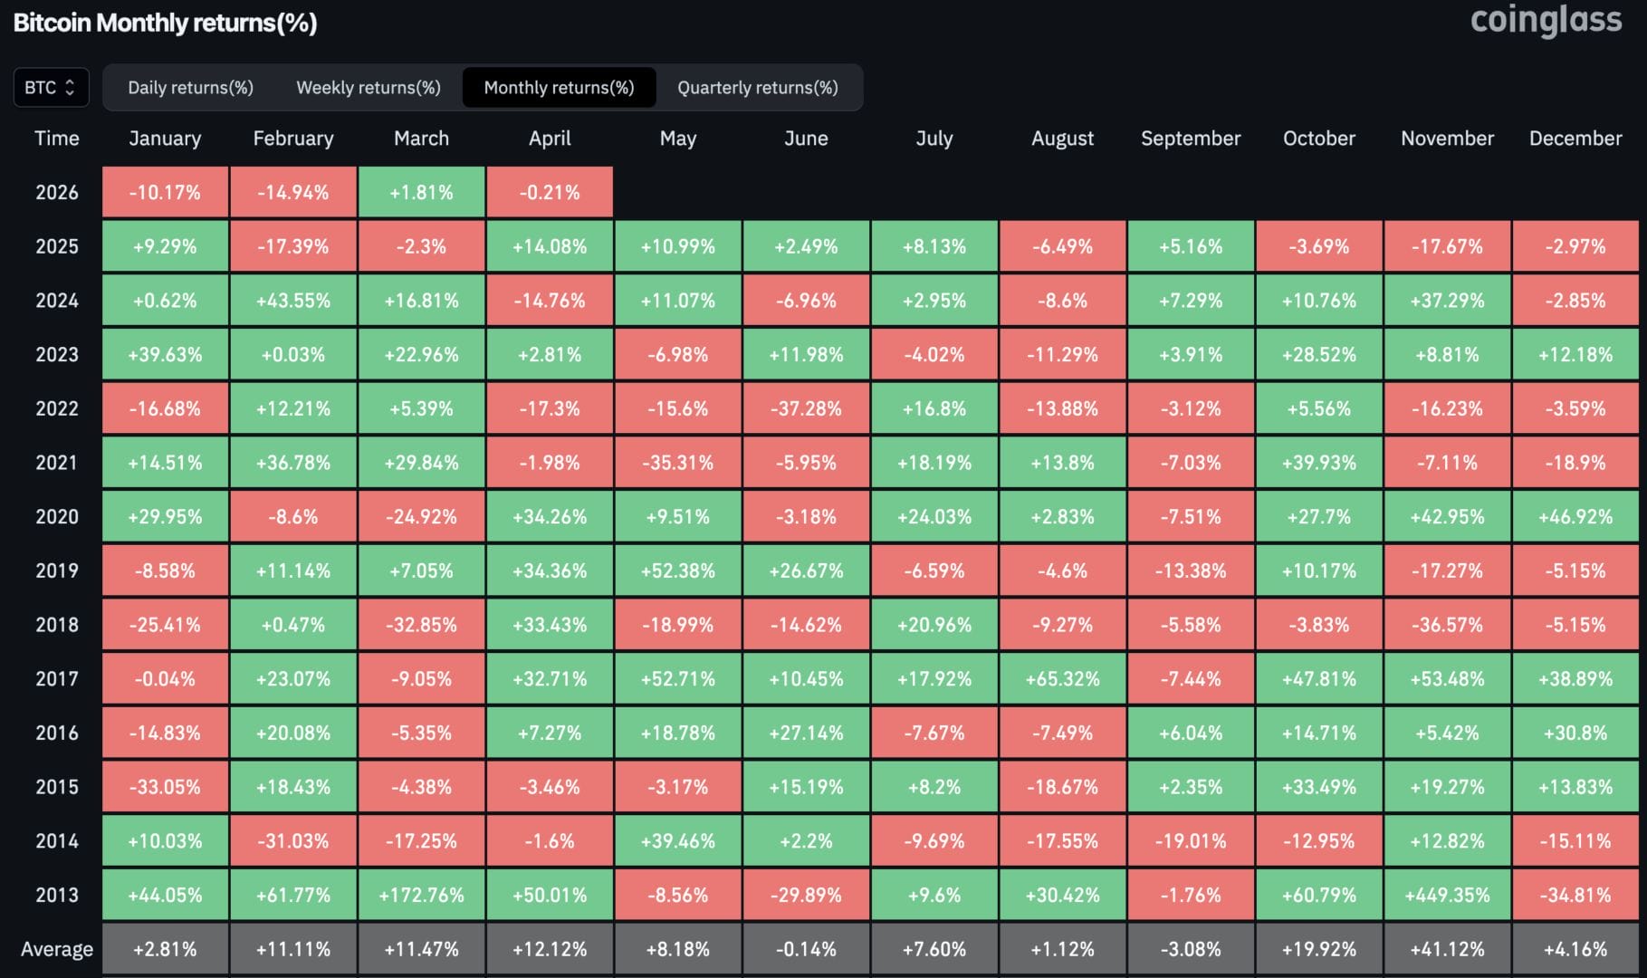Image resolution: width=1647 pixels, height=978 pixels.
Task: Click November 2013 cell showing +449.35%
Action: pyautogui.click(x=1447, y=895)
